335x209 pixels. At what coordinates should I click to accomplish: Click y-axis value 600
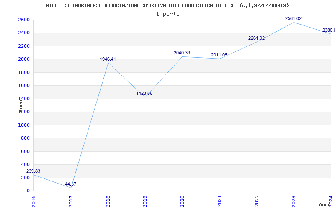coord(26,151)
